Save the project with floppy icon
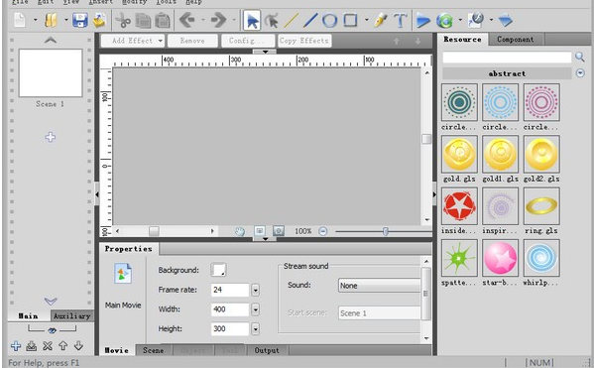Image resolution: width=594 pixels, height=368 pixels. click(80, 20)
